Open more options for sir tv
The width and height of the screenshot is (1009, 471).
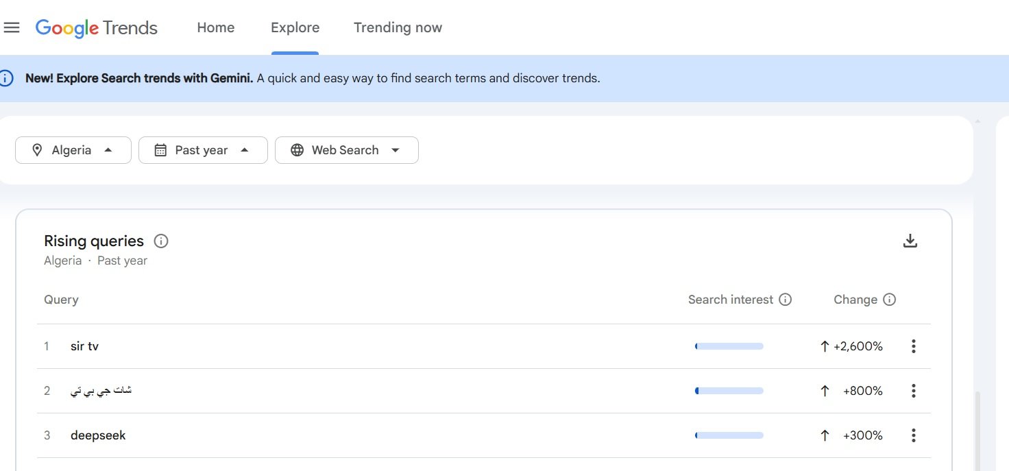tap(913, 346)
